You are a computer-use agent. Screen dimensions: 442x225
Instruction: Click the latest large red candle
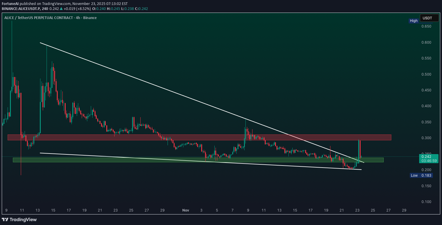[x=360, y=149]
